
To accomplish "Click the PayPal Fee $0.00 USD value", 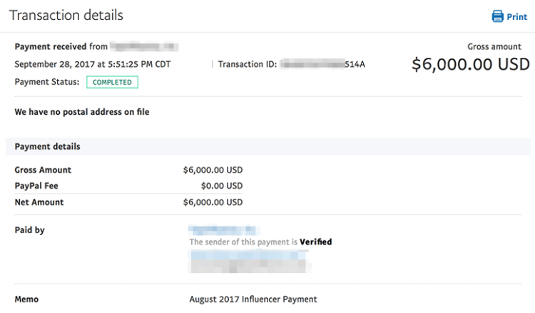I will coord(222,186).
